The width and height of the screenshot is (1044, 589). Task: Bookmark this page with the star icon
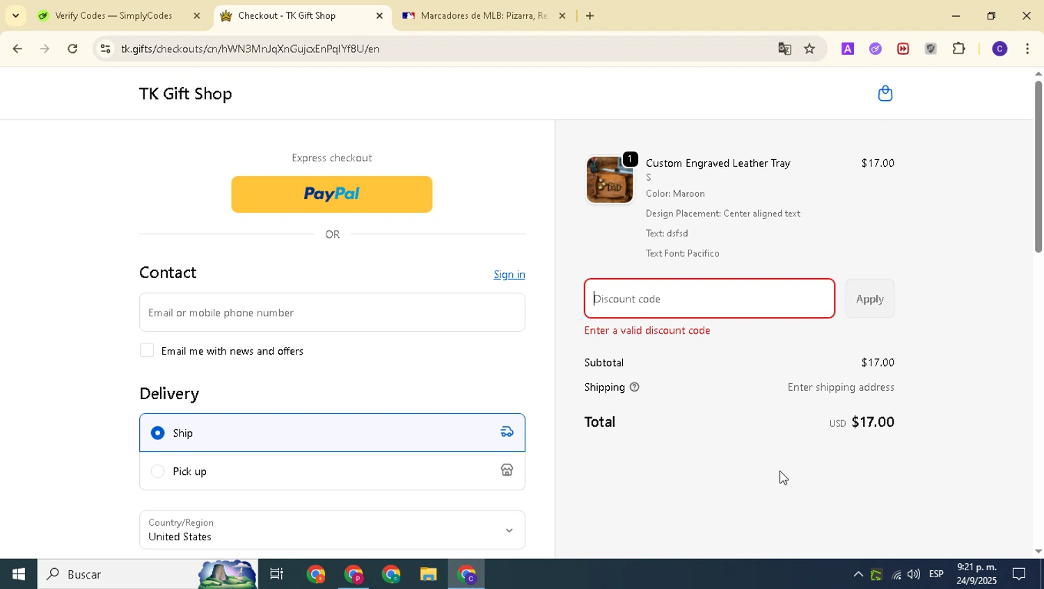[809, 49]
